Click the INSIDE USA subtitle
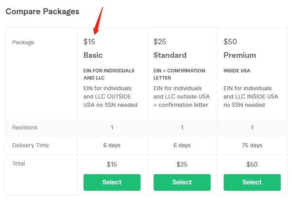 point(237,71)
